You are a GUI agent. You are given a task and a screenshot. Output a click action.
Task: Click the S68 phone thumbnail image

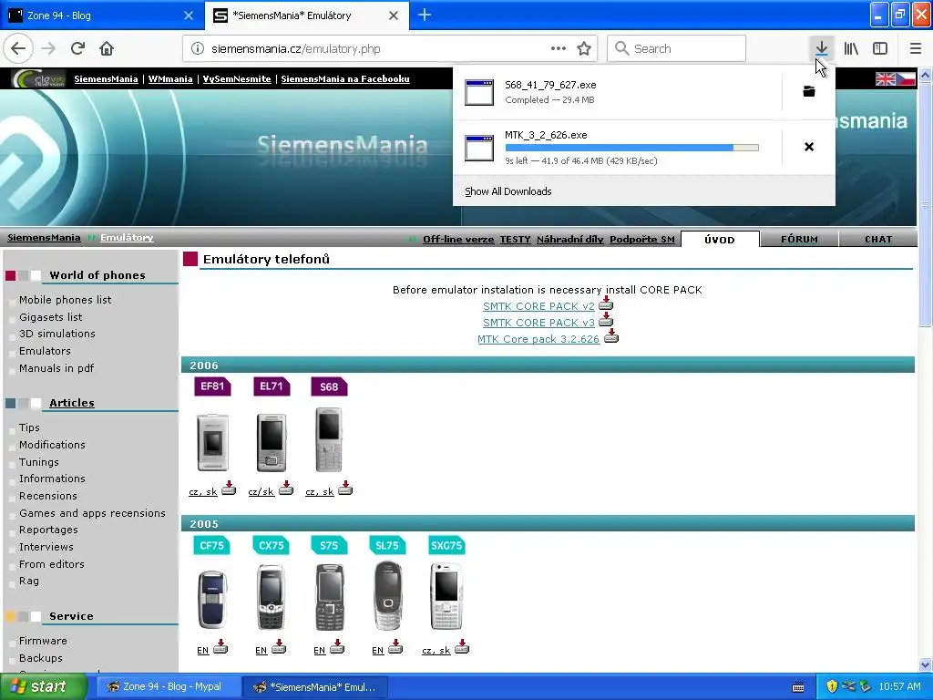328,440
